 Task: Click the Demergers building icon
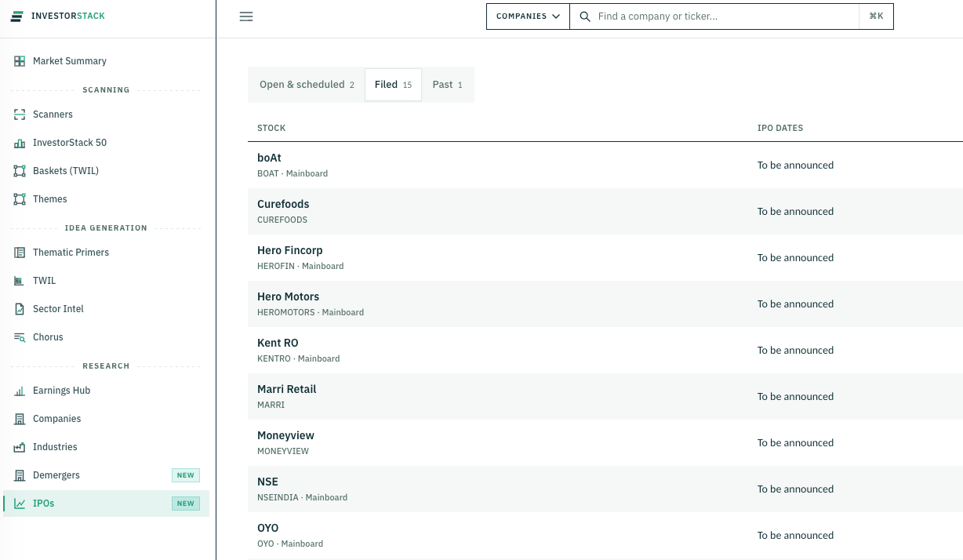tap(20, 475)
